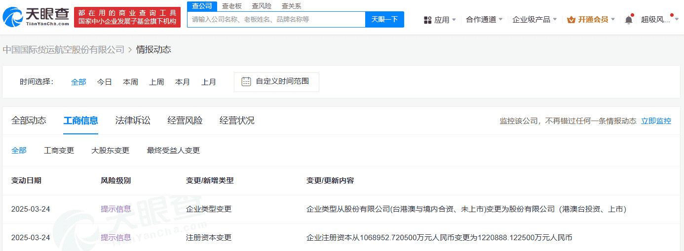Filter time by 上月
Screen dimensions: 684x251
(209, 82)
